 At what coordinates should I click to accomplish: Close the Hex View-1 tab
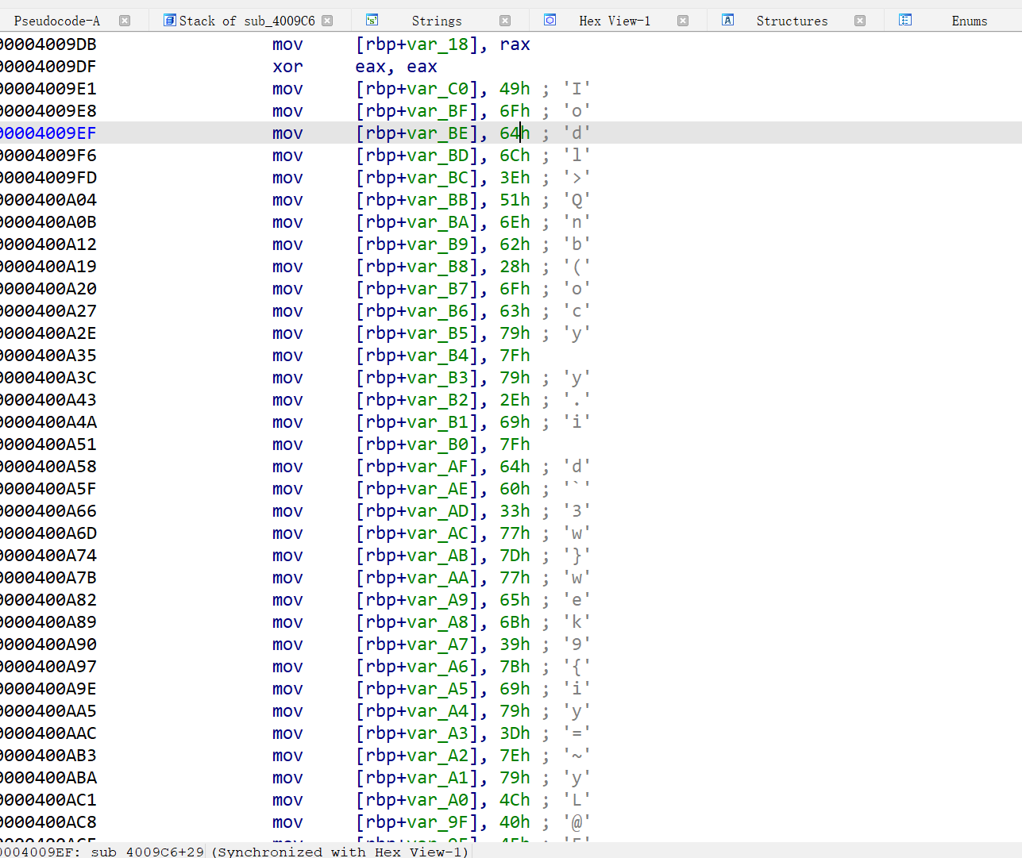pos(683,21)
